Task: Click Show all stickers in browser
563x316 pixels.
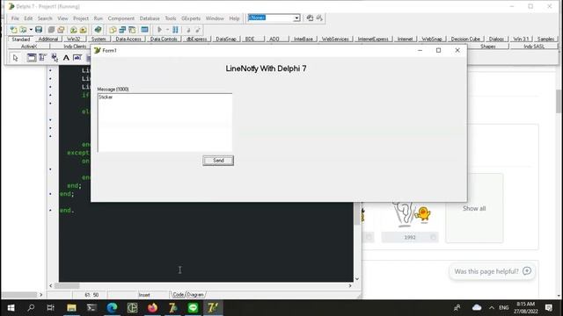Action: coord(474,209)
